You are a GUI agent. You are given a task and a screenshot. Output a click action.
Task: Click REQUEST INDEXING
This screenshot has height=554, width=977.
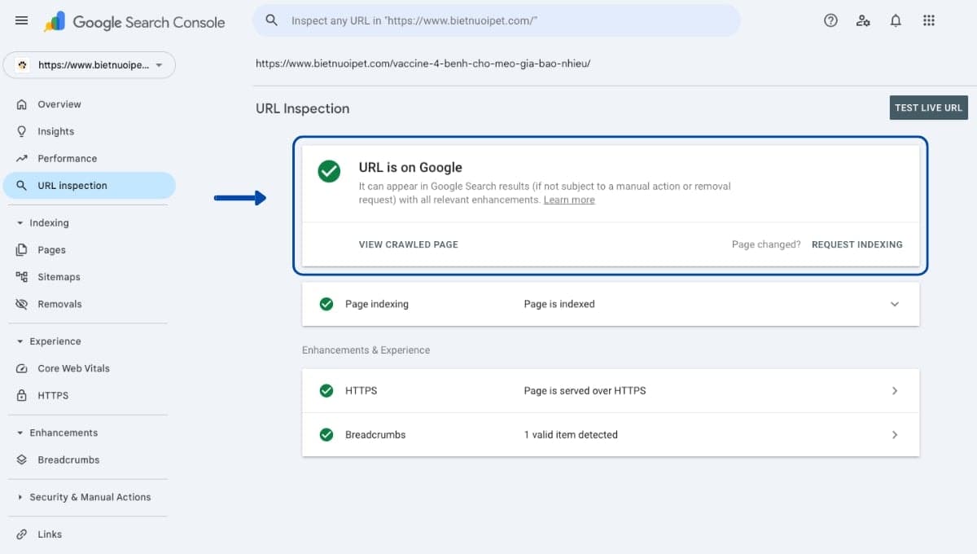click(857, 244)
